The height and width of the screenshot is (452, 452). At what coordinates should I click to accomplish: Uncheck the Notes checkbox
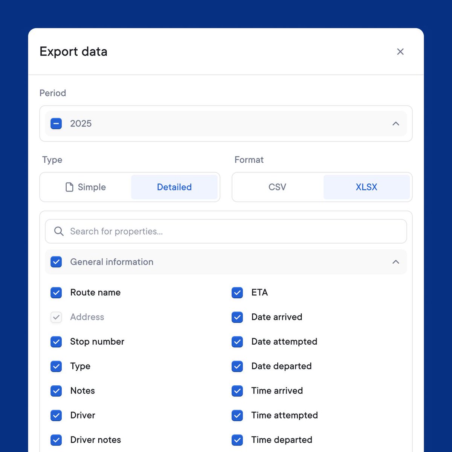pyautogui.click(x=56, y=391)
